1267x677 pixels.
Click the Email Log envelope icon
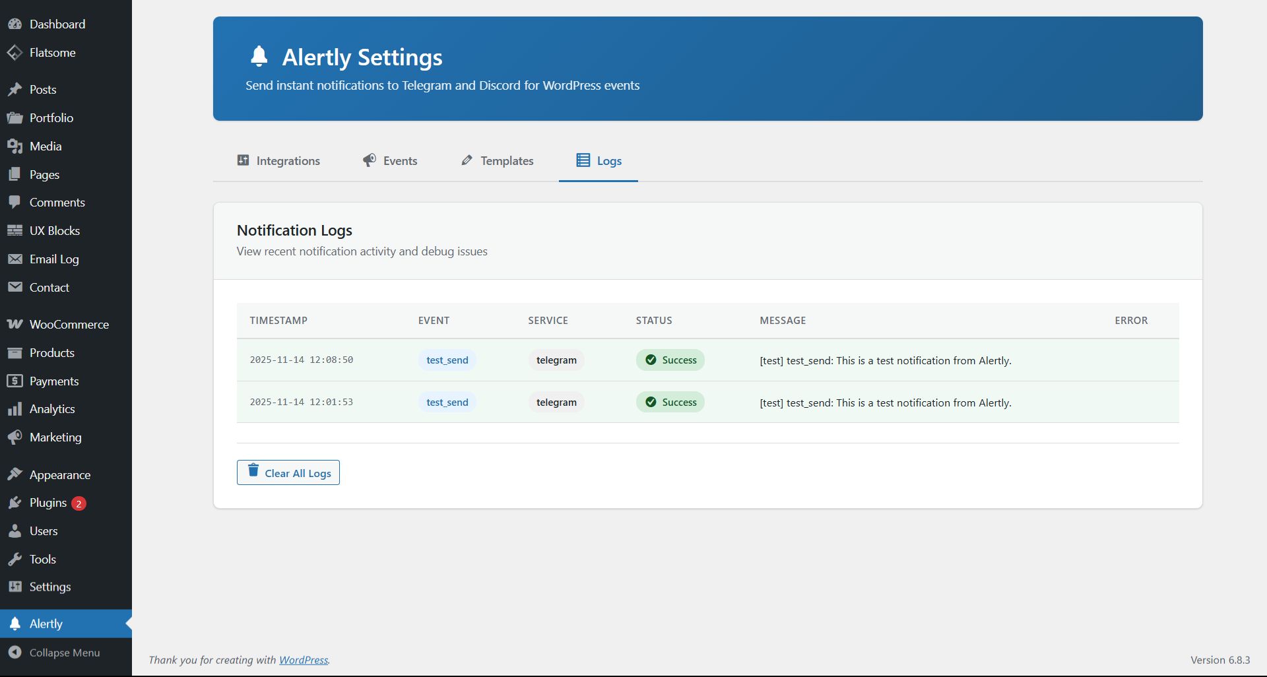click(x=15, y=259)
